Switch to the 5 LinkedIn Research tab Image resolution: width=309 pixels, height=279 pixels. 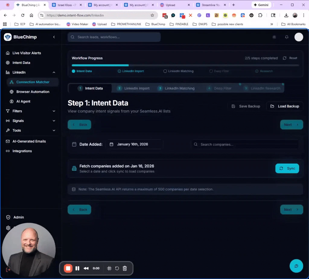point(262,88)
